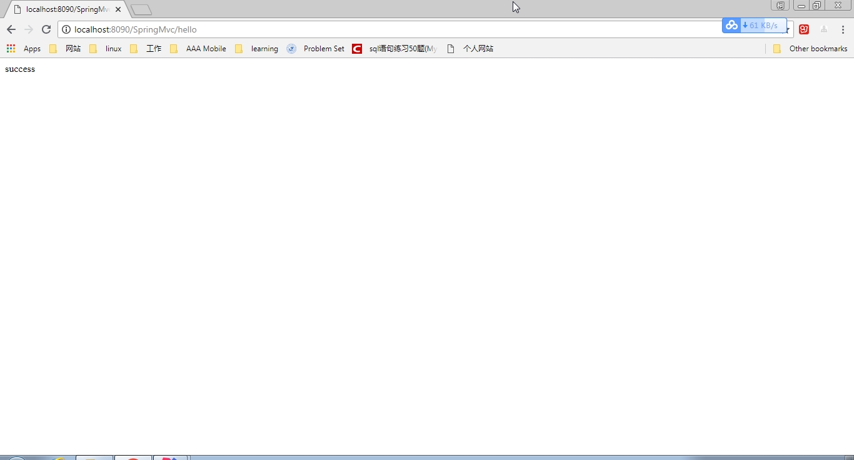Reload the localhost hello page
This screenshot has height=460, width=854.
[x=46, y=29]
